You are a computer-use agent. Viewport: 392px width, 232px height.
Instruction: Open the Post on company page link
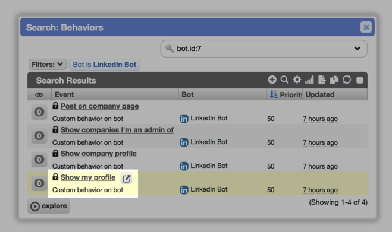tap(99, 106)
